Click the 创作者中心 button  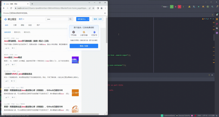(x=82, y=19)
